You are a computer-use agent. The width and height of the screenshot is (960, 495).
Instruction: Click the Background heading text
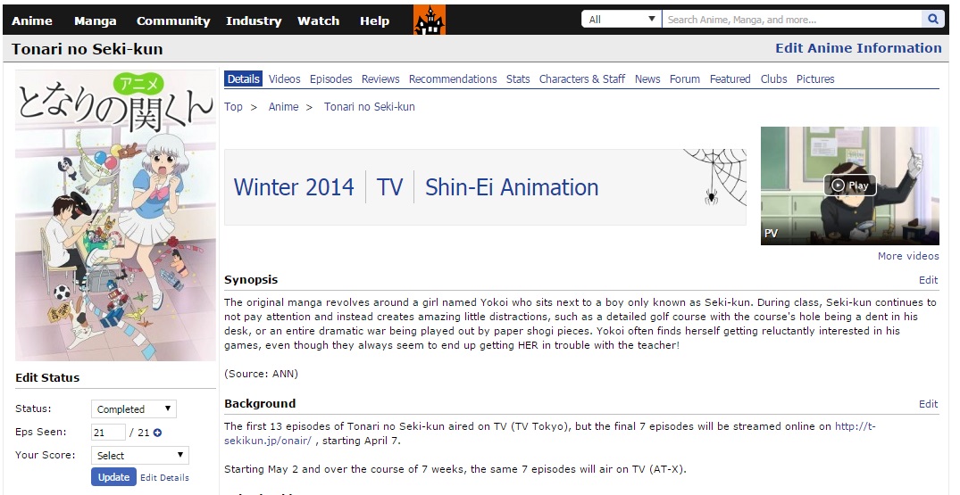[x=260, y=403]
